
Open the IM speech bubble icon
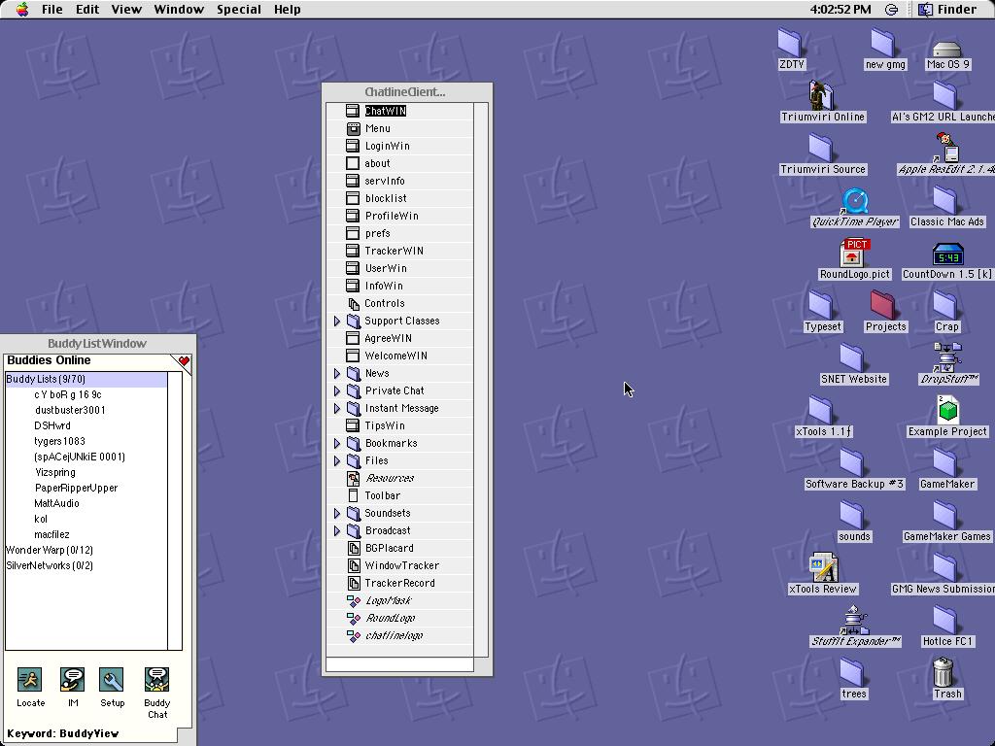(x=72, y=679)
